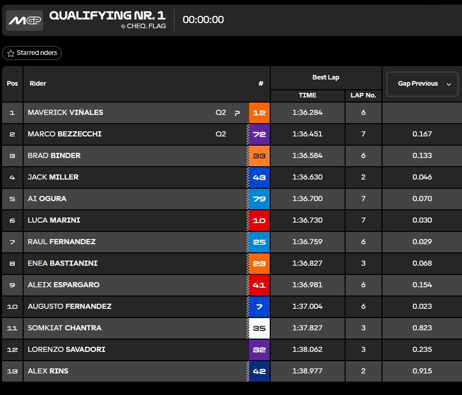Click the Best Lap column header
The width and height of the screenshot is (462, 395).
pos(326,77)
